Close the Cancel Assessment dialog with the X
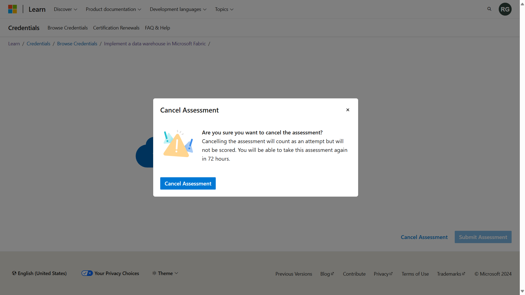 pos(348,110)
